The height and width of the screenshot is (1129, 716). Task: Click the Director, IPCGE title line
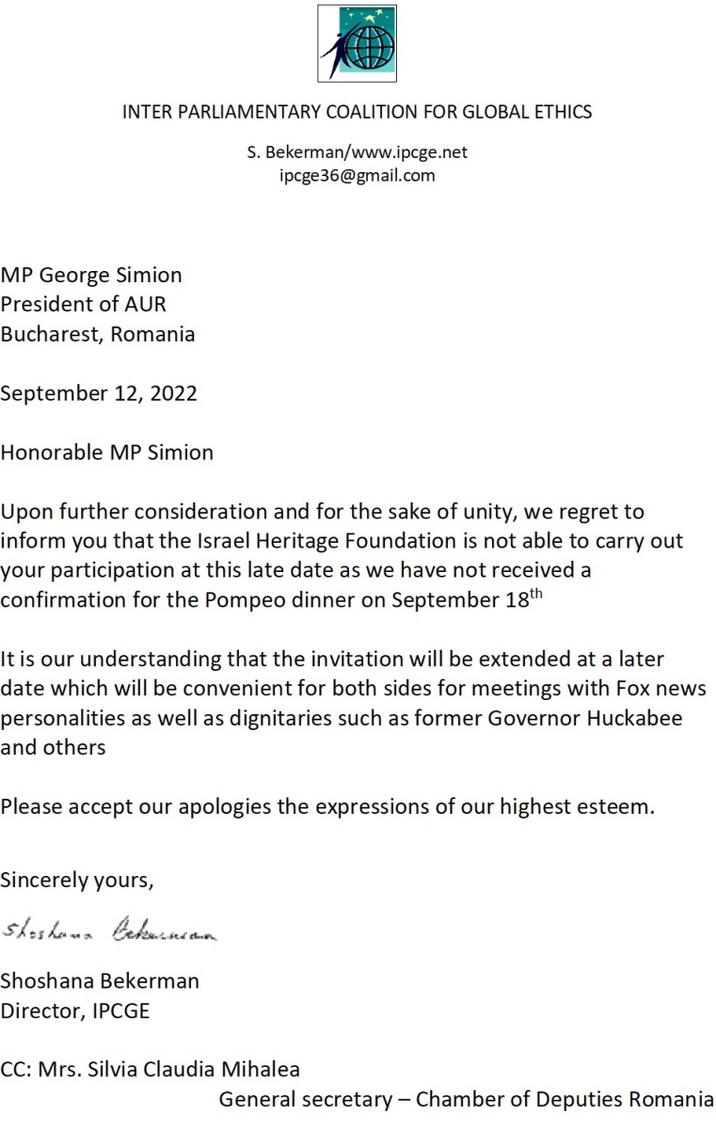tap(75, 1011)
